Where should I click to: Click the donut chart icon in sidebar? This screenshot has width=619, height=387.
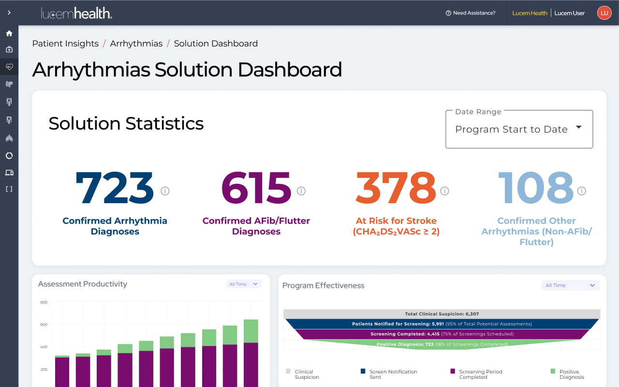[x=9, y=156]
